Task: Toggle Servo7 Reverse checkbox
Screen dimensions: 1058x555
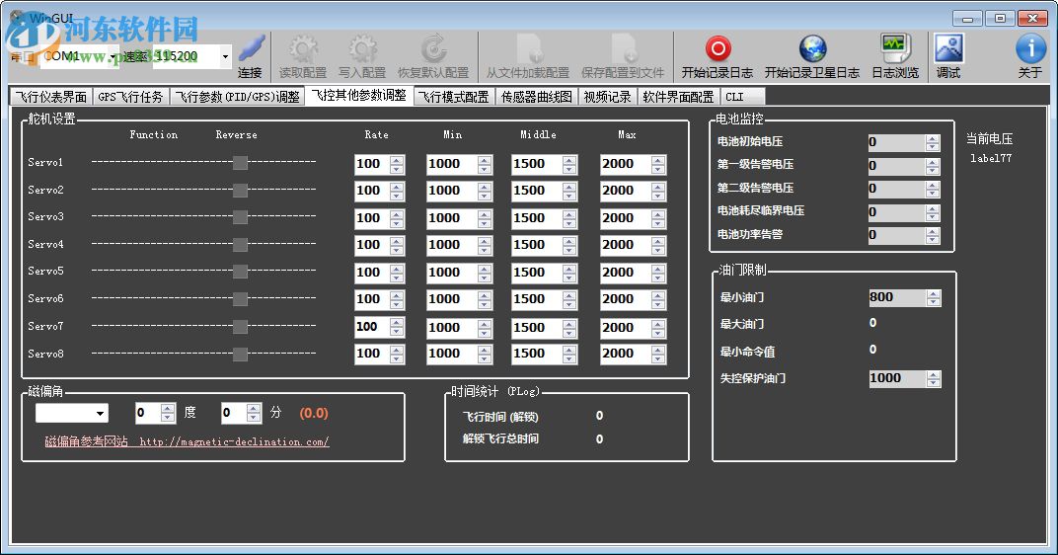Action: coord(240,326)
